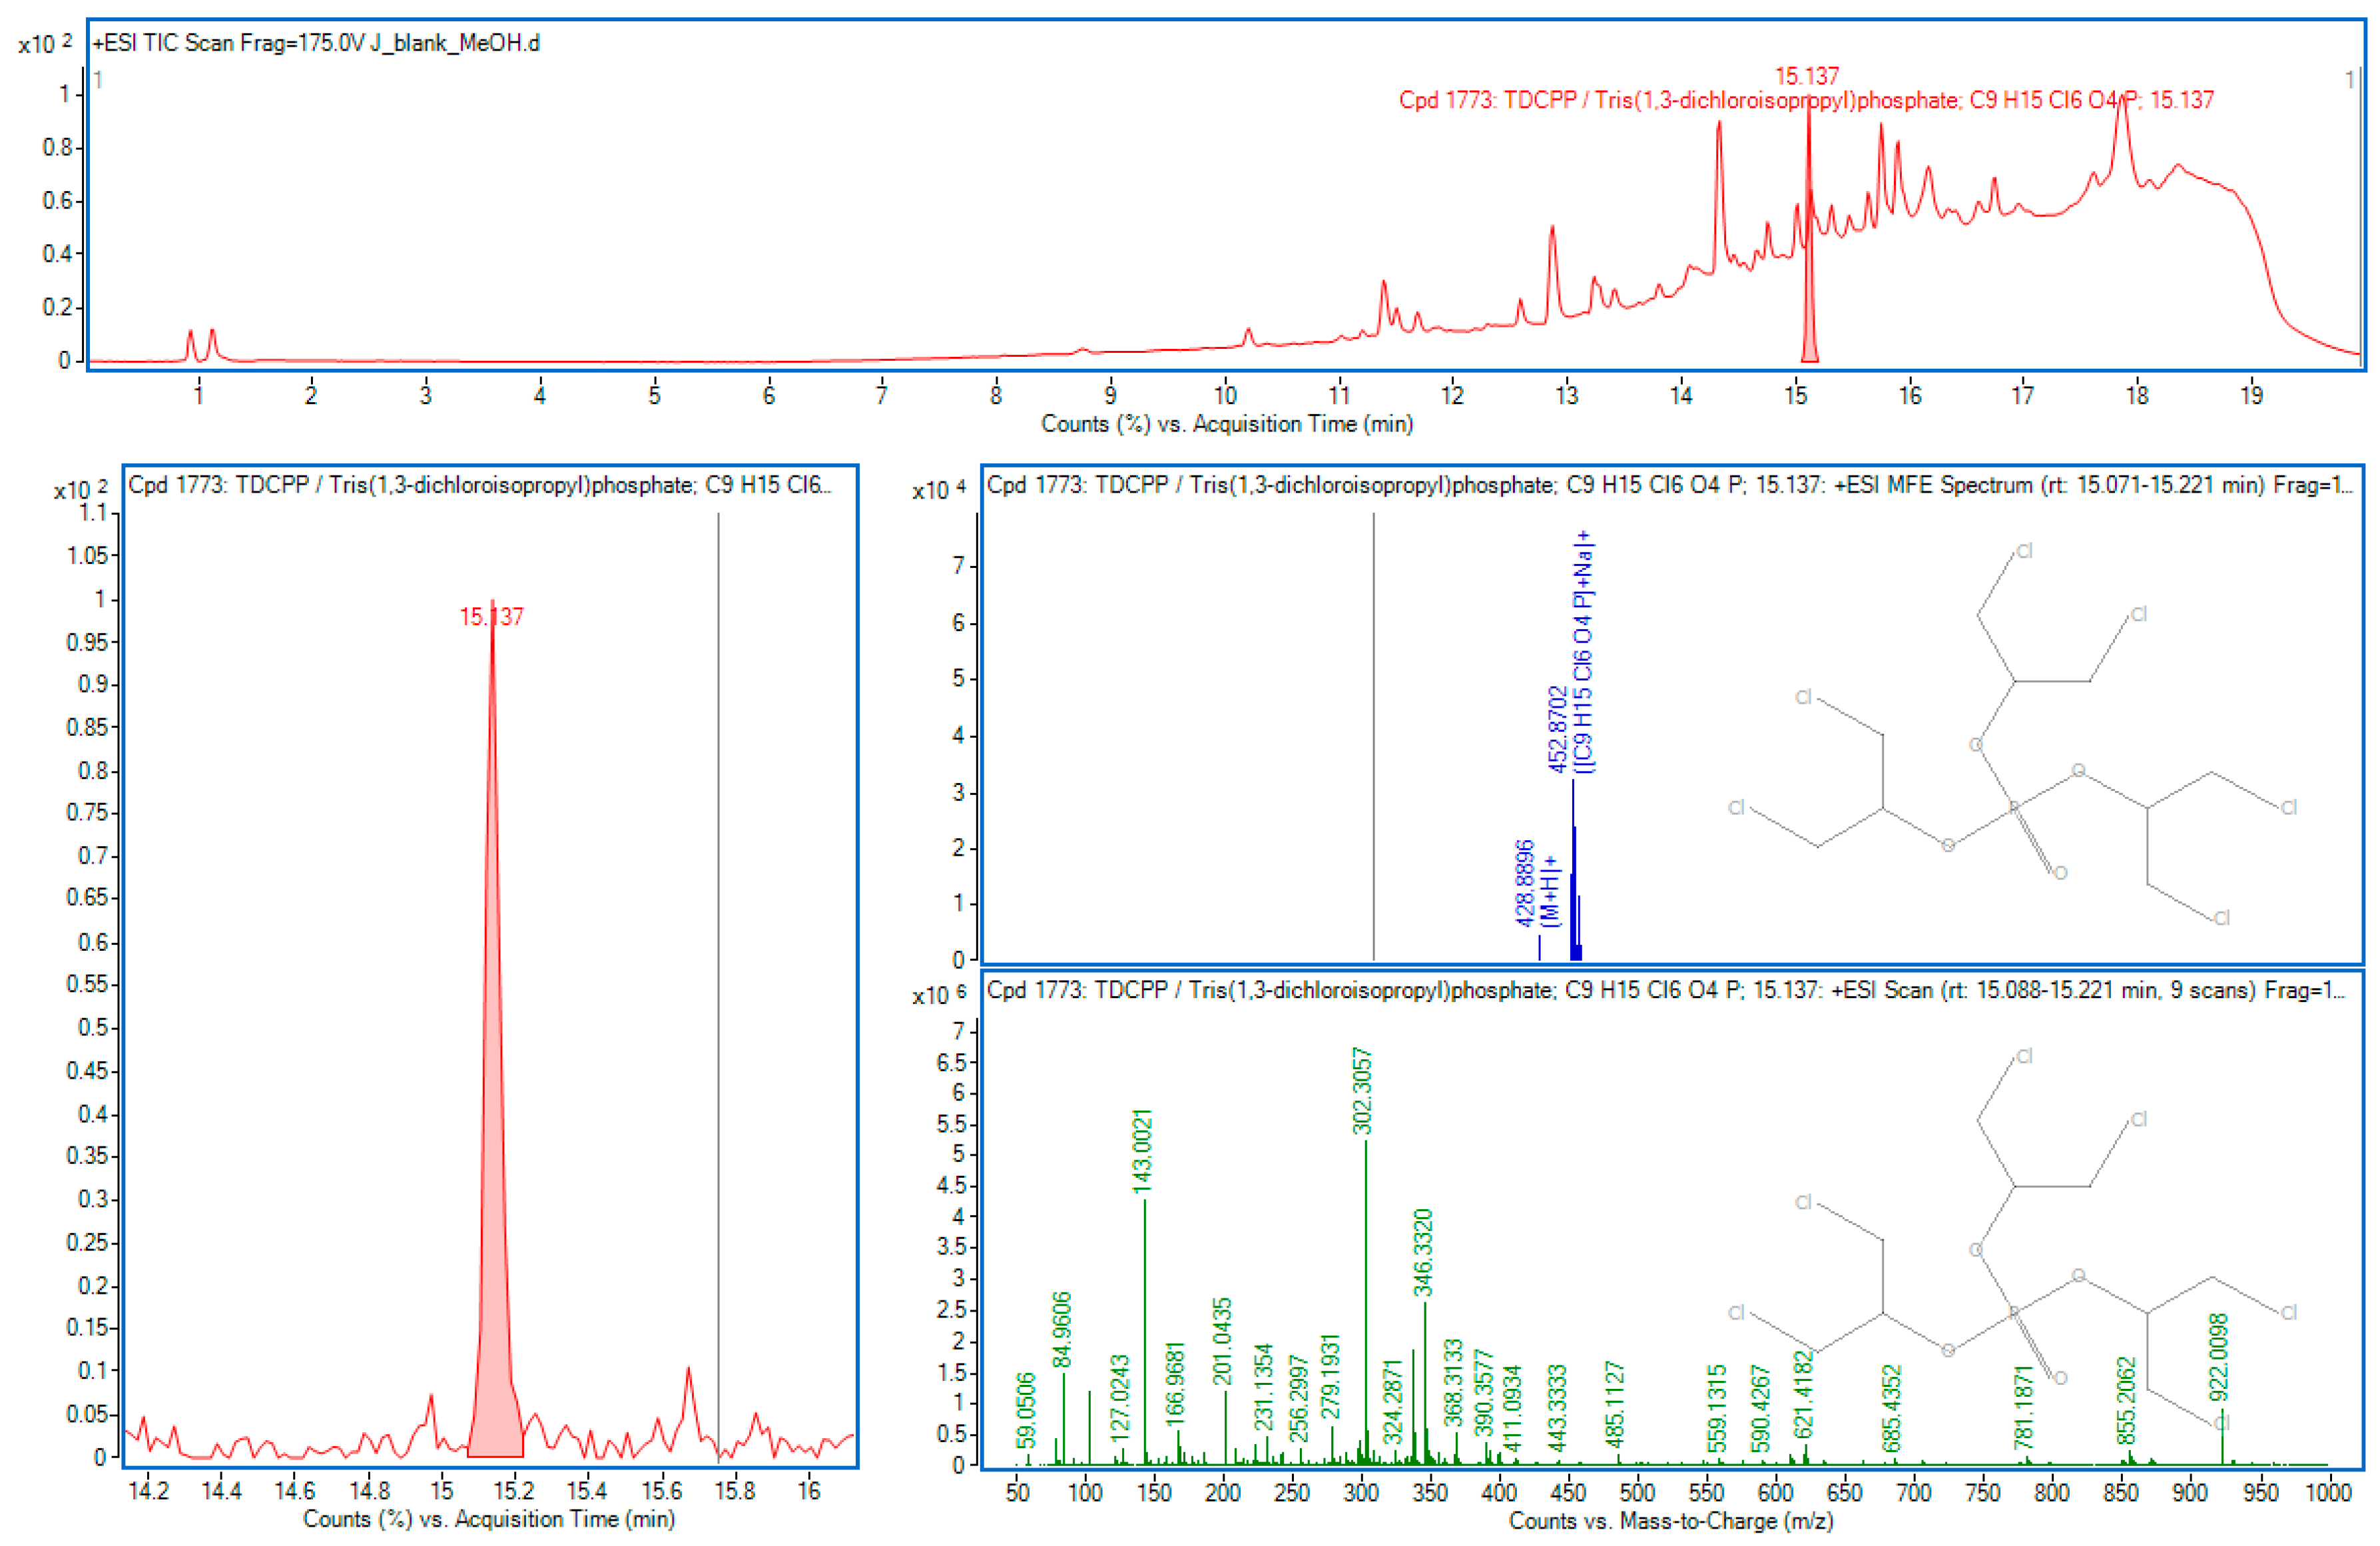Image resolution: width=2380 pixels, height=1546 pixels.
Task: Click the vertical cursor line in the compound chromatogram
Action: 718,987
